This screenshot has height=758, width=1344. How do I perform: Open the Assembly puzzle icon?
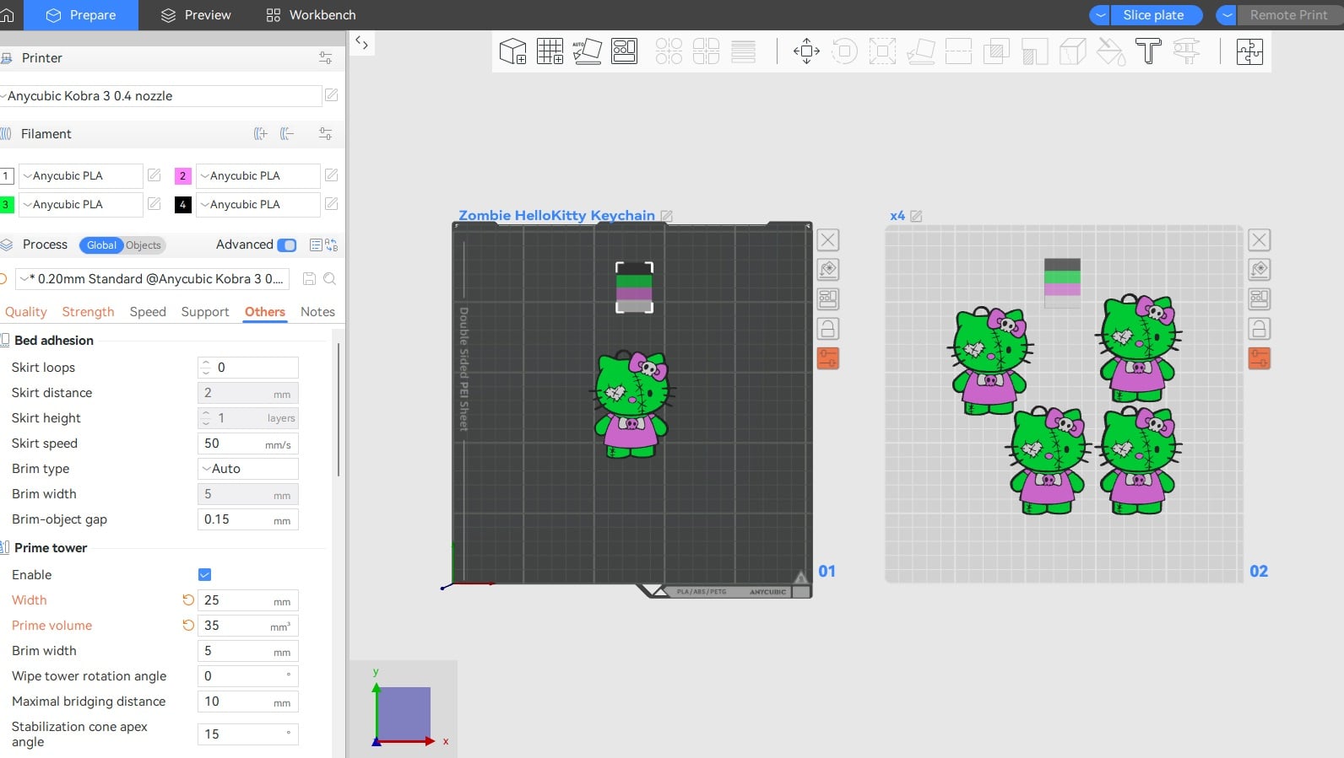(x=1249, y=51)
